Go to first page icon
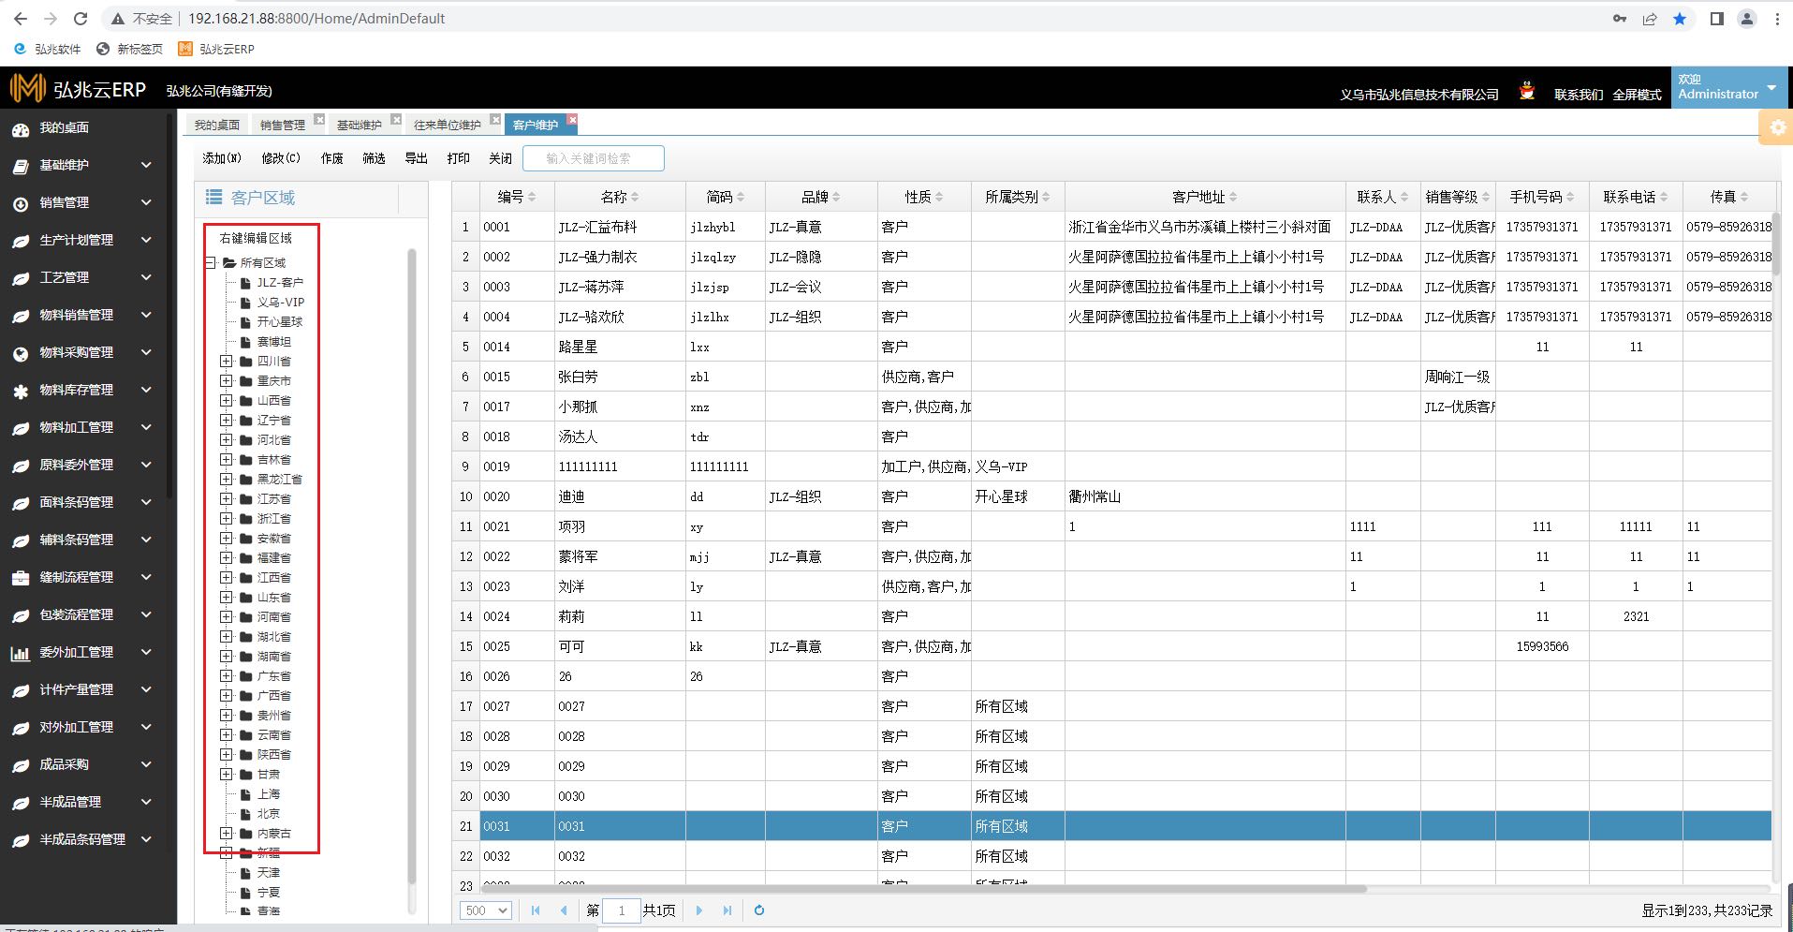This screenshot has height=932, width=1793. (536, 910)
